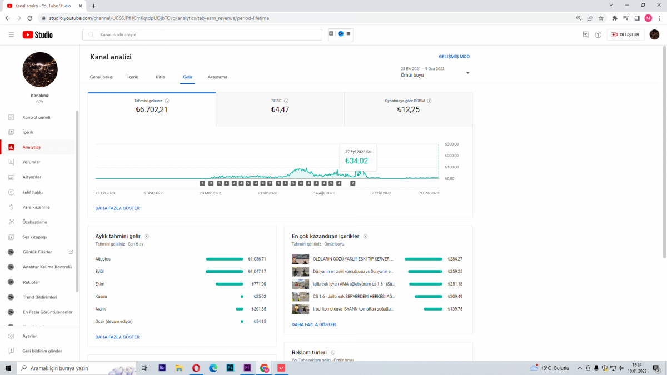Open Telif hakkı section
This screenshot has width=667, height=375.
click(x=32, y=192)
